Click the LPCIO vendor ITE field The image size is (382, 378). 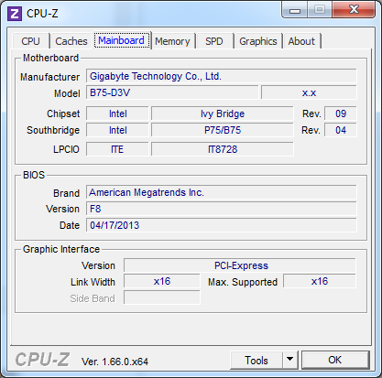(x=117, y=149)
